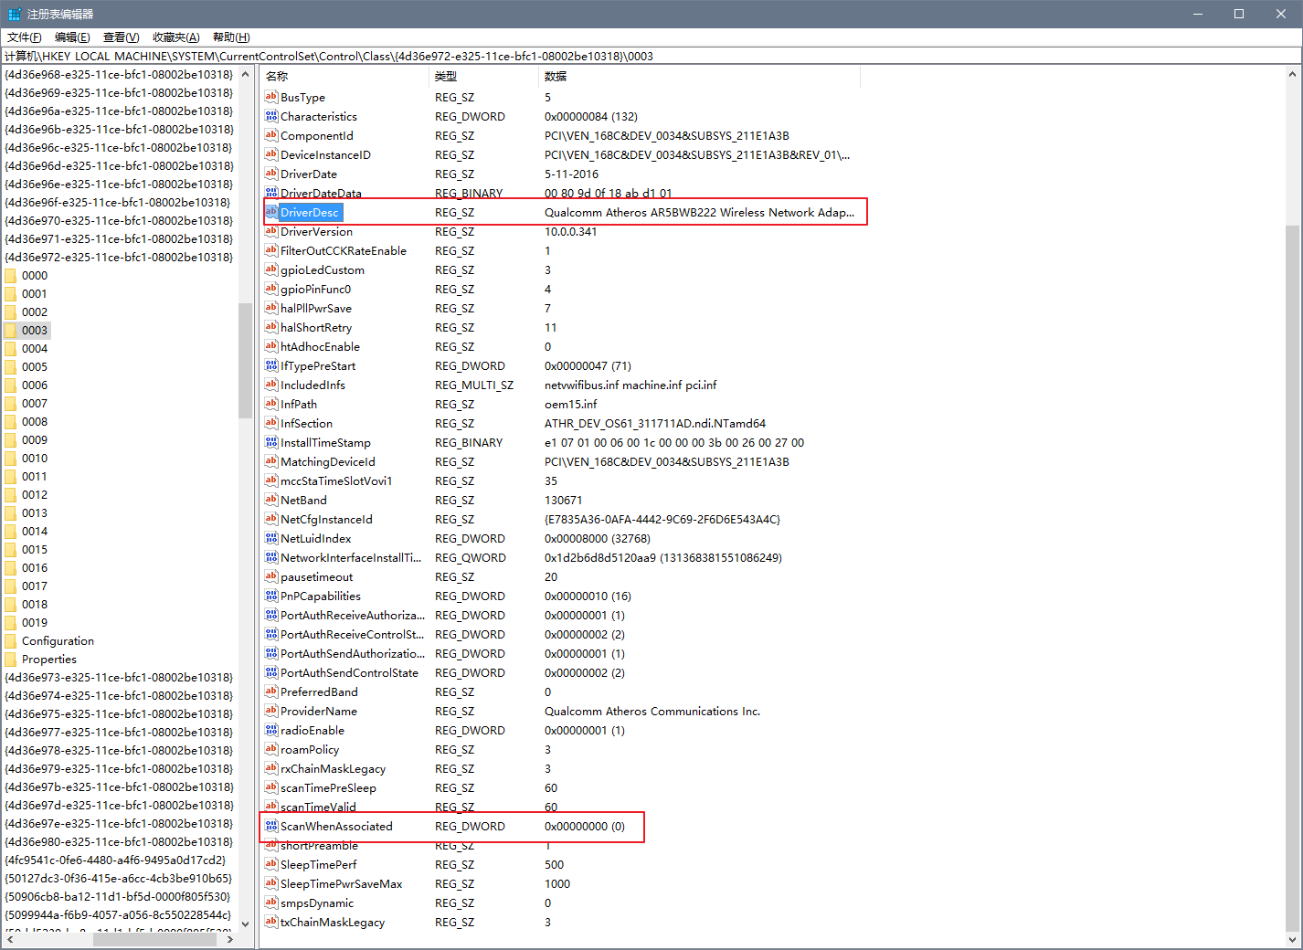
Task: Select the binary icon for InstallTimeStamp
Action: point(271,442)
